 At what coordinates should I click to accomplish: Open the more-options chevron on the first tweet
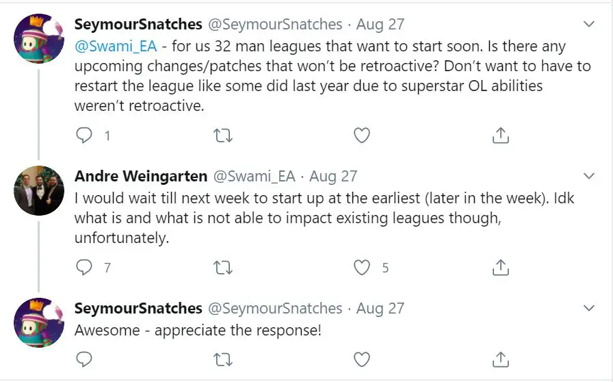[589, 24]
